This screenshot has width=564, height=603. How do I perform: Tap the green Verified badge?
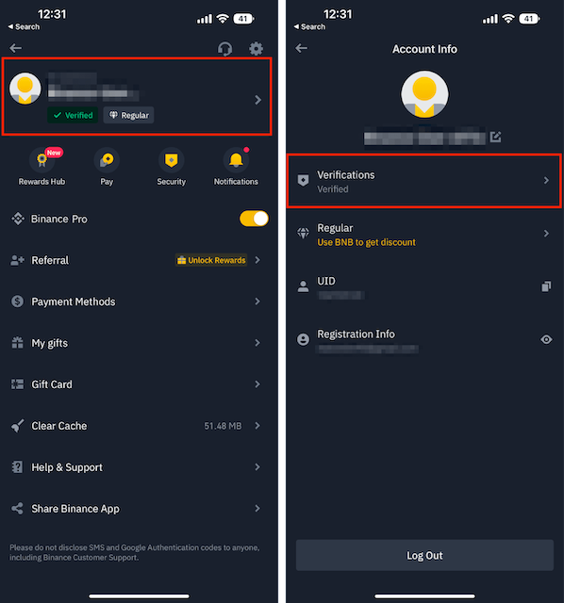click(73, 115)
